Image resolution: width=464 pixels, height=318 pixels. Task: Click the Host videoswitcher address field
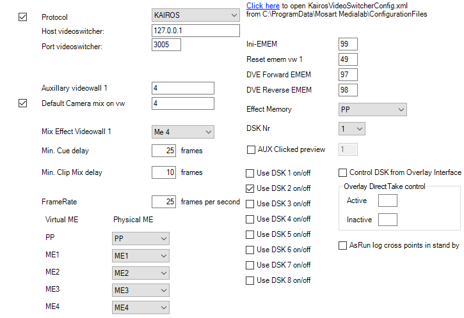pyautogui.click(x=195, y=30)
